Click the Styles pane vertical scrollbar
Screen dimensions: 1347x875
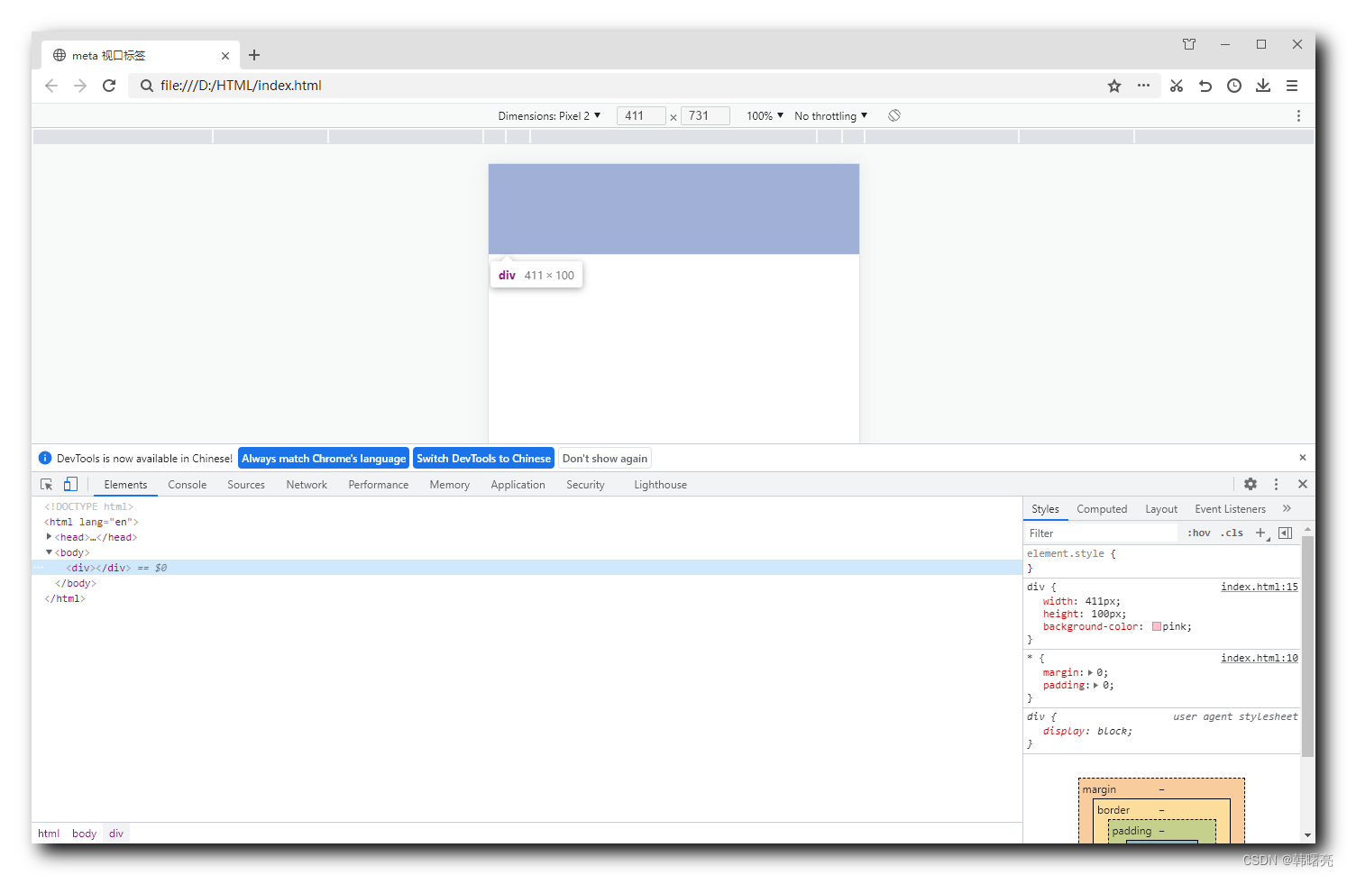click(1307, 645)
